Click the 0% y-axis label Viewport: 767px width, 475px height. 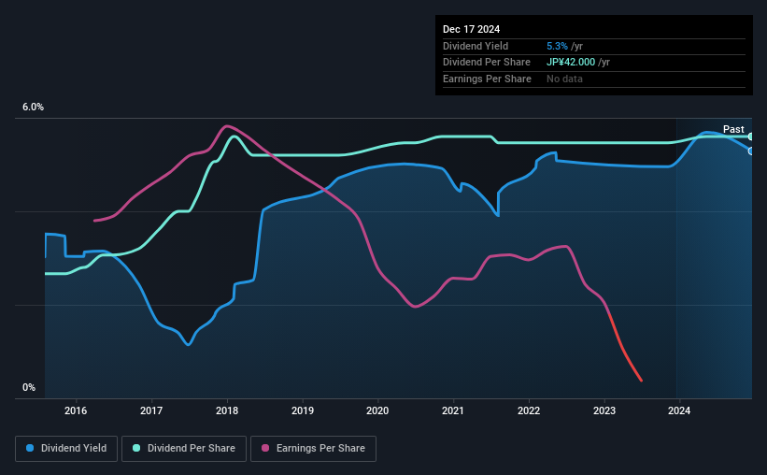tap(29, 387)
